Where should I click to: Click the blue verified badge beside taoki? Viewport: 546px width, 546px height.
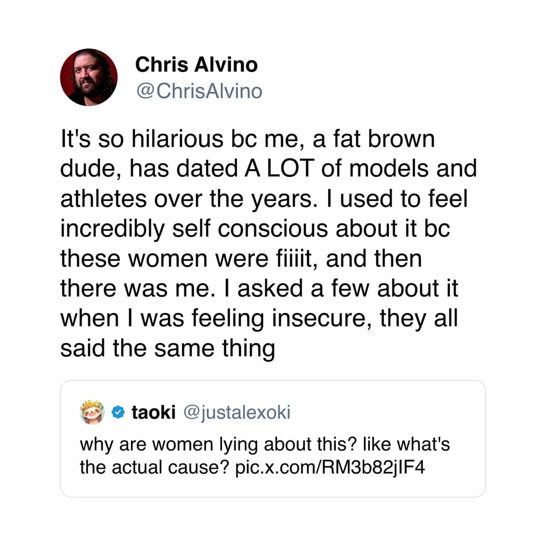(118, 412)
